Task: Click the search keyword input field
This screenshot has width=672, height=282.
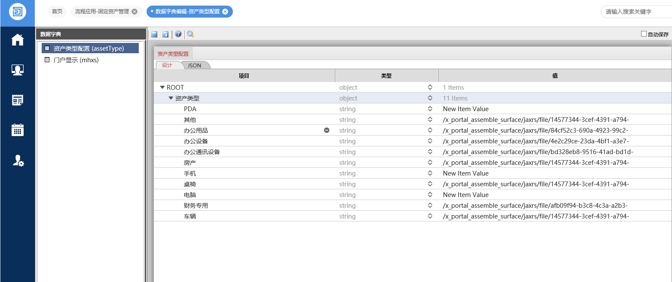Action: click(x=636, y=12)
